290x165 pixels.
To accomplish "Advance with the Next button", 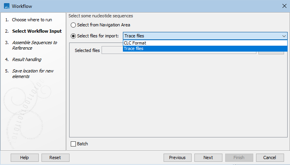I will [x=208, y=158].
